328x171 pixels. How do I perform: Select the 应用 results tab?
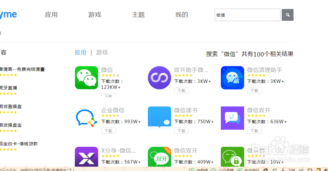[80, 52]
